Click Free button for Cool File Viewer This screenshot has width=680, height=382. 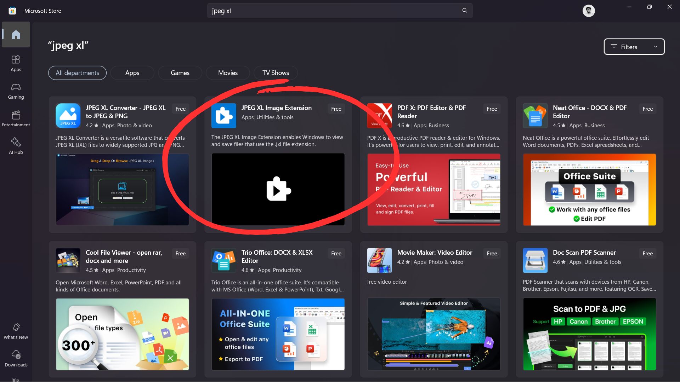click(x=181, y=254)
